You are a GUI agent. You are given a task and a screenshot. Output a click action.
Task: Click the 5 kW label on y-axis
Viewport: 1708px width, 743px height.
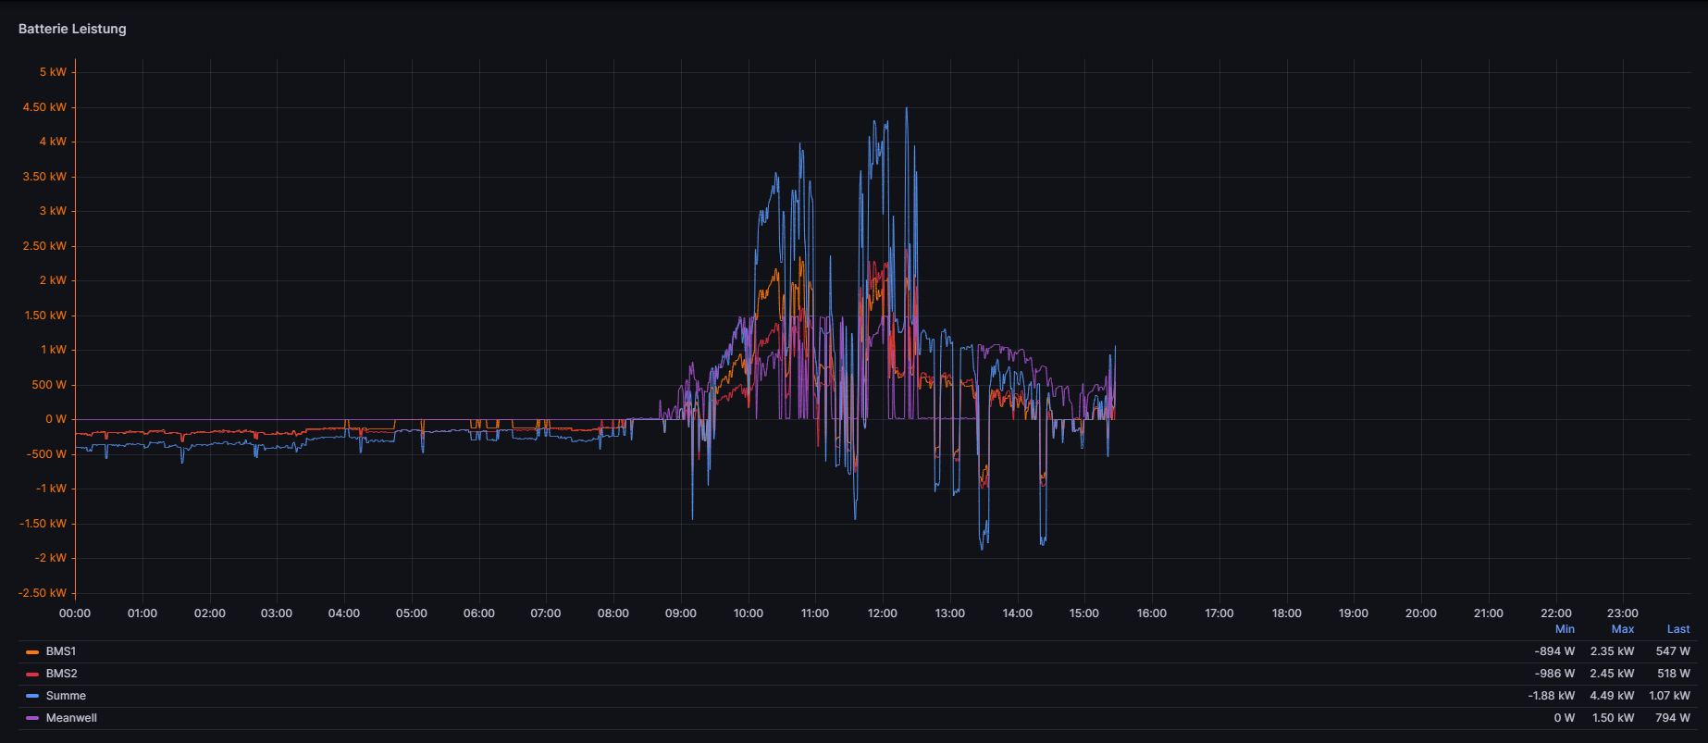point(53,72)
